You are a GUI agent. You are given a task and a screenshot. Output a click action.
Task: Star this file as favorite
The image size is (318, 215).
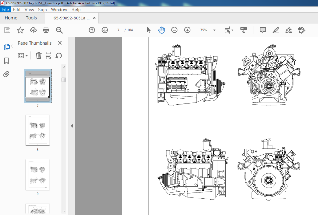click(x=20, y=30)
